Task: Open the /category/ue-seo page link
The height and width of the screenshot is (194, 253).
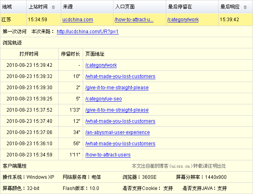Action: (x=104, y=99)
